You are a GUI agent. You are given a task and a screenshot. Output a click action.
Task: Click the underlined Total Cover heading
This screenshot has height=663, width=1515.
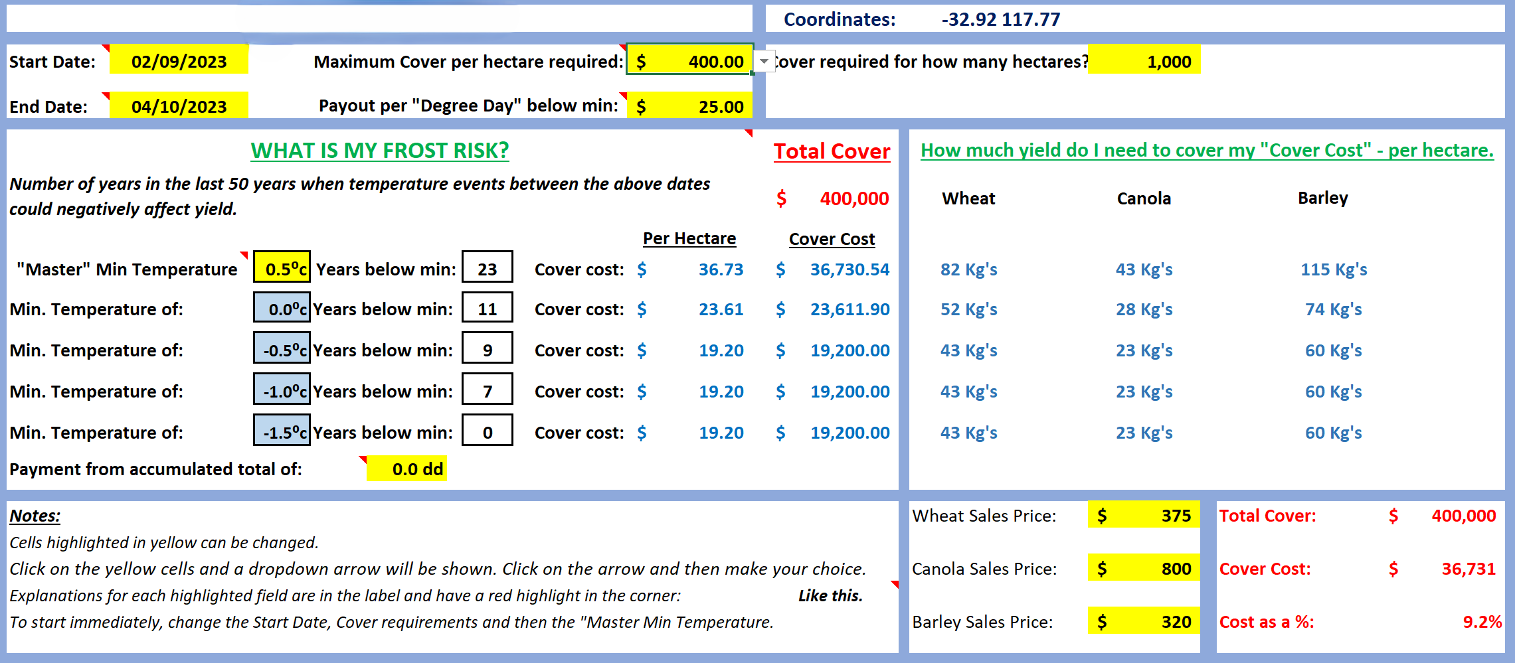(x=832, y=151)
